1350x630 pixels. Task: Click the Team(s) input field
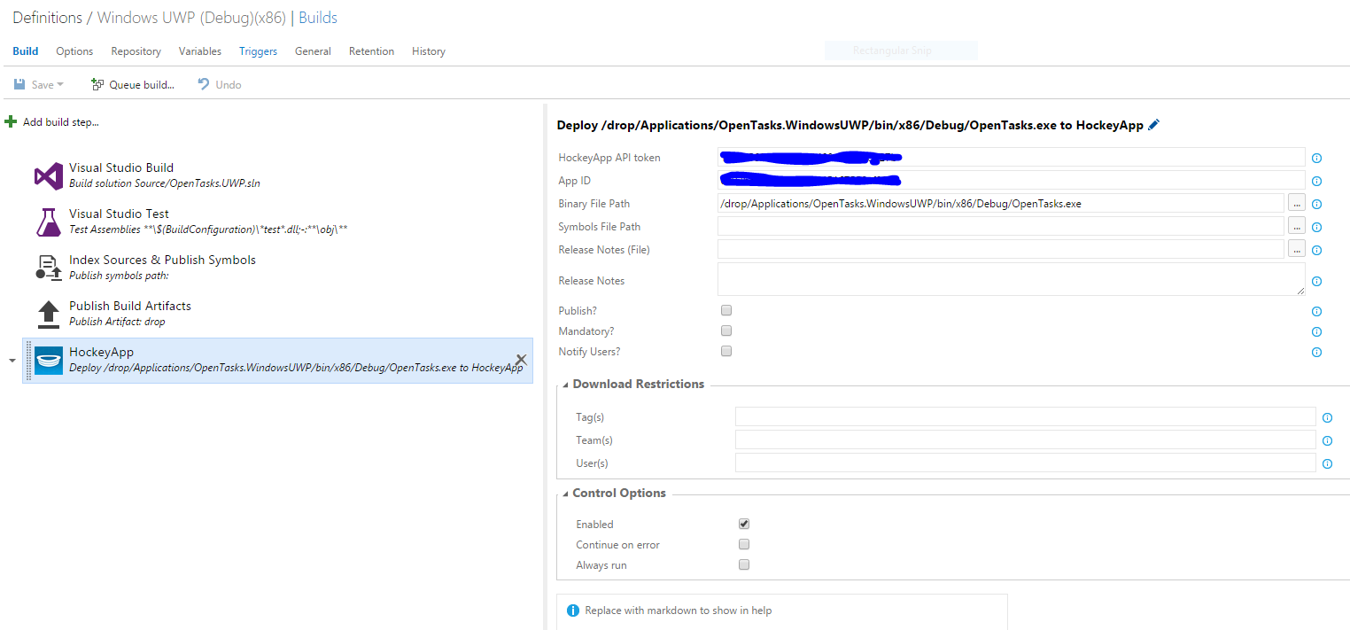click(x=1026, y=439)
